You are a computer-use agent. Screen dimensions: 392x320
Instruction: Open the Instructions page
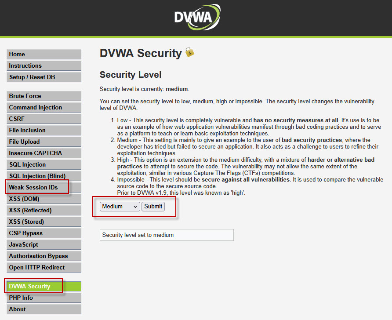click(x=44, y=66)
